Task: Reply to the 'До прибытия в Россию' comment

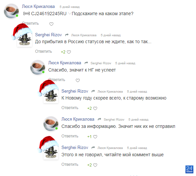Action: tap(43, 51)
